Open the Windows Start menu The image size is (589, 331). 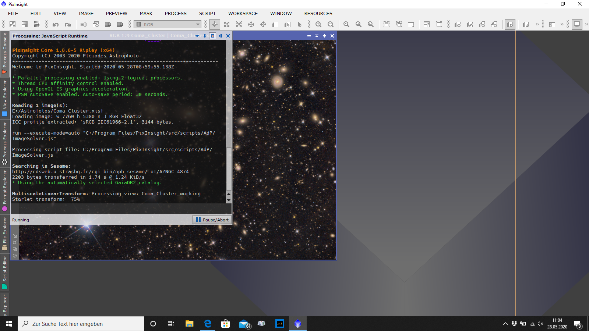tap(9, 324)
